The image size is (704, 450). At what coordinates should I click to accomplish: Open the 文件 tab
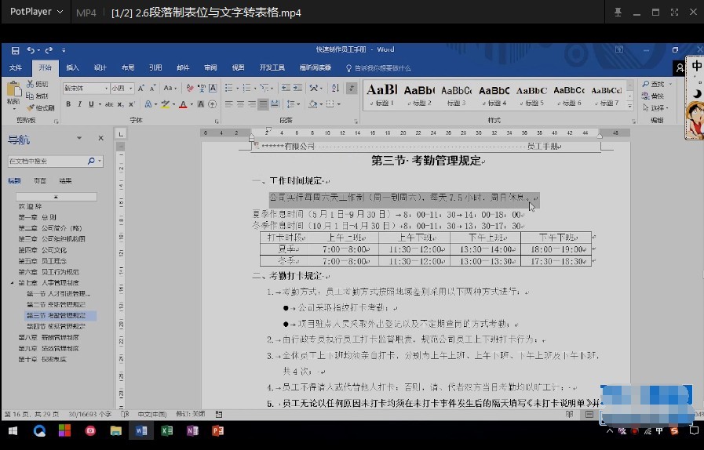point(16,67)
